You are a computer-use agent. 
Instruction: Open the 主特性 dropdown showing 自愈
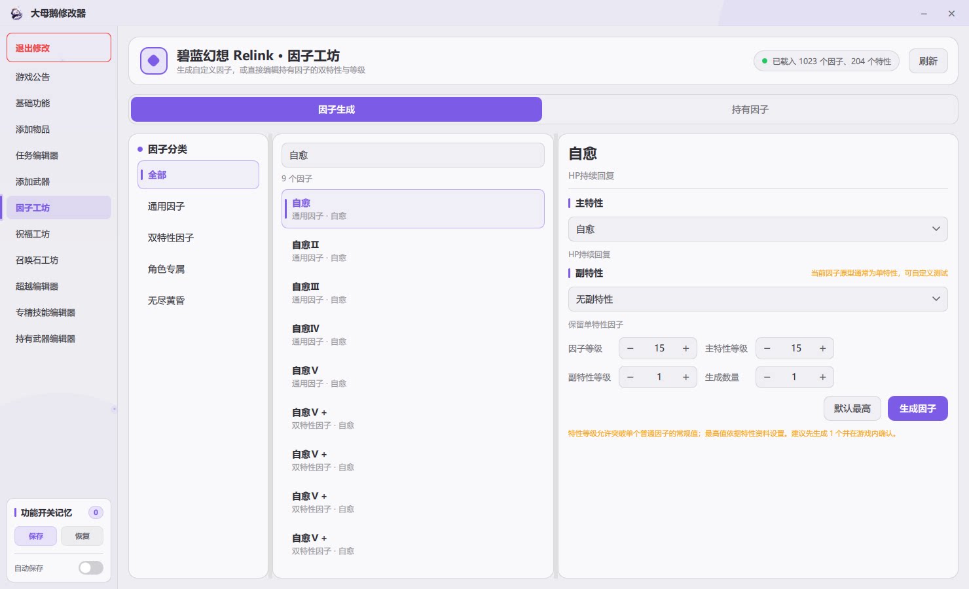758,229
